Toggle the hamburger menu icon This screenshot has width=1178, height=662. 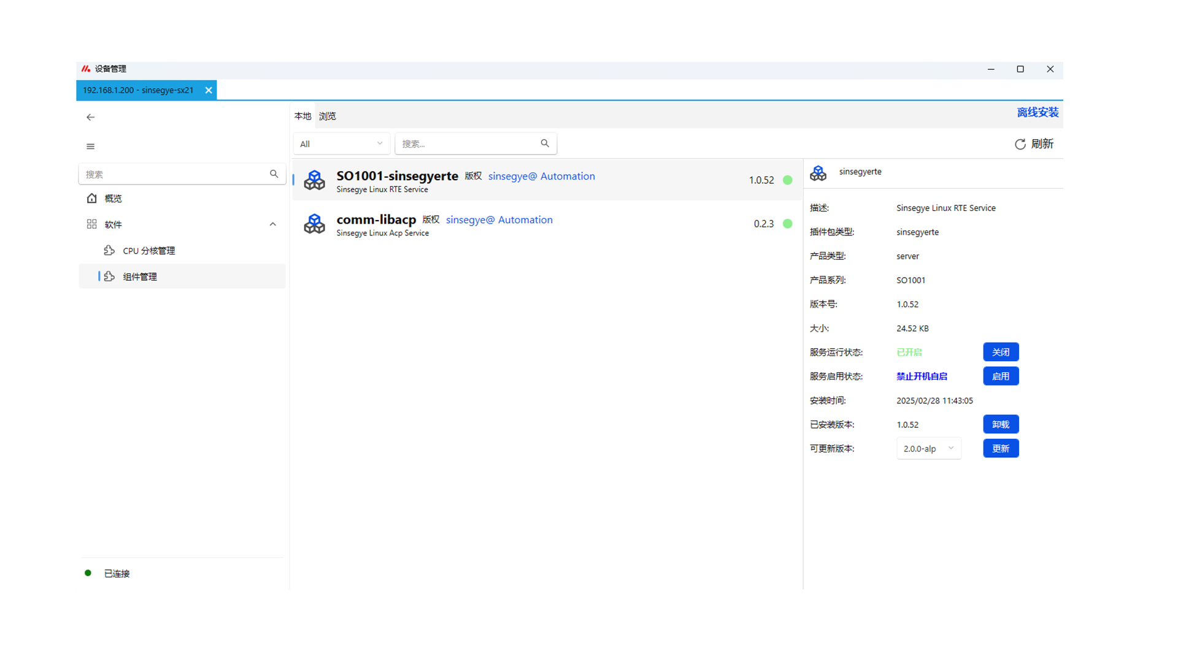[91, 146]
